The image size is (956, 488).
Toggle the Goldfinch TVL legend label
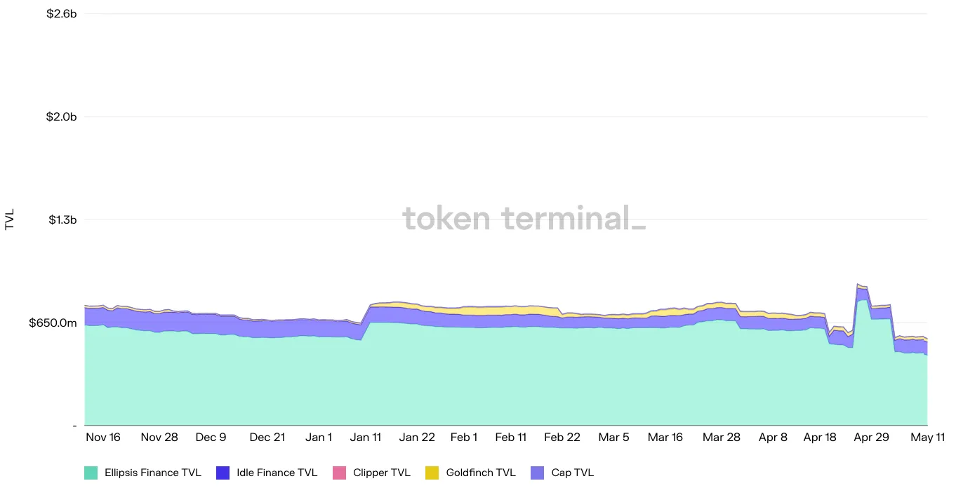click(481, 473)
